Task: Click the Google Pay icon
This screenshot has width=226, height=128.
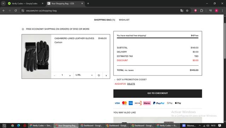Action: 170,103
